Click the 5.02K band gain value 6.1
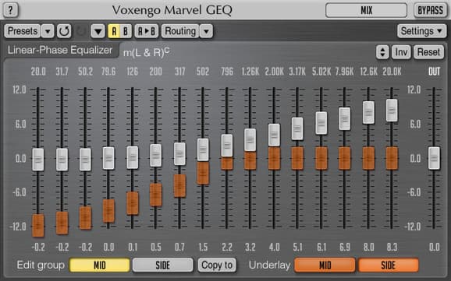451x281 pixels. [x=321, y=247]
